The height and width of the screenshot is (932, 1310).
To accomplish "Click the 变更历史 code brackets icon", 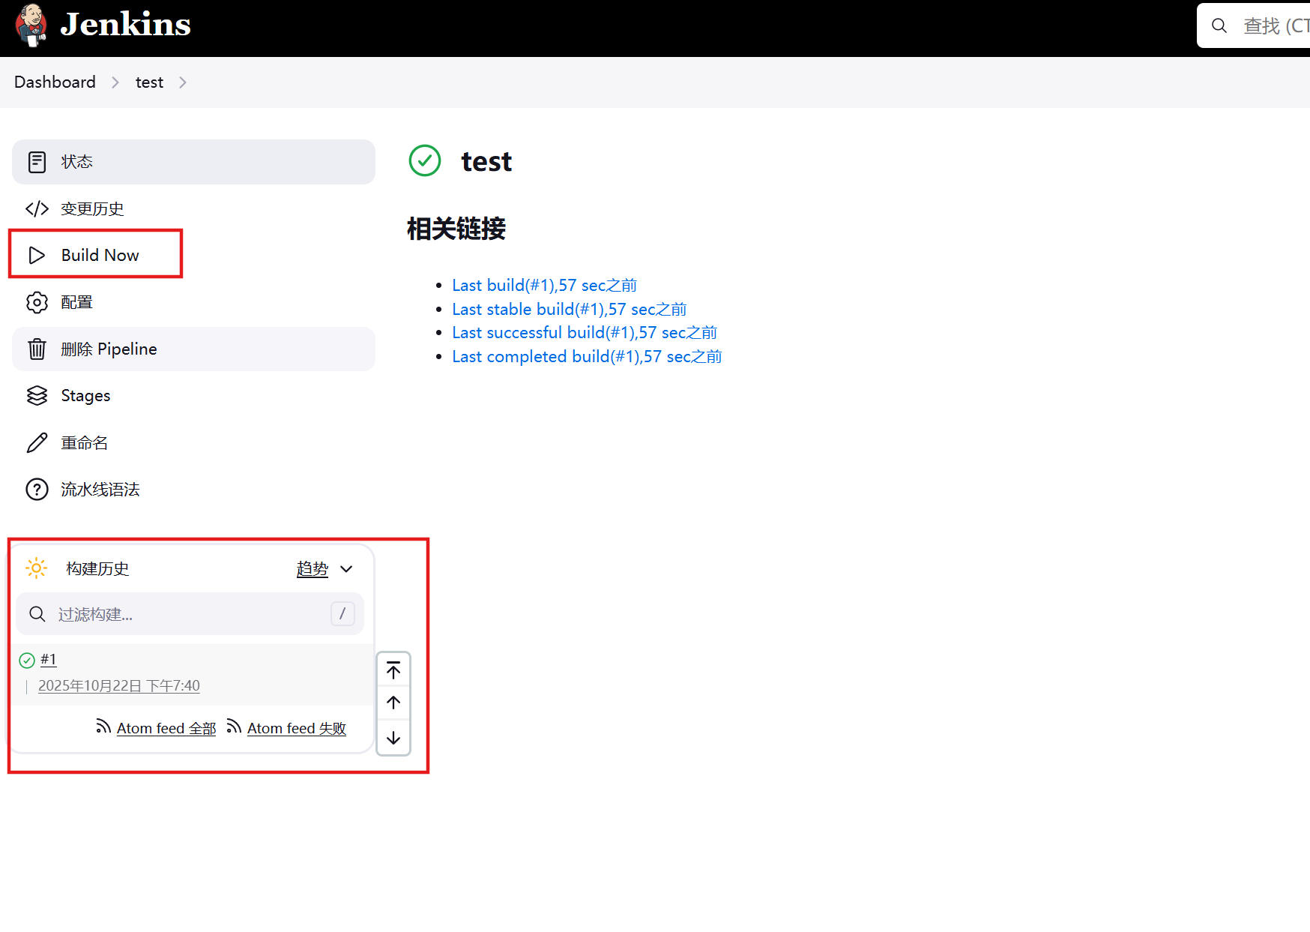I will click(37, 208).
